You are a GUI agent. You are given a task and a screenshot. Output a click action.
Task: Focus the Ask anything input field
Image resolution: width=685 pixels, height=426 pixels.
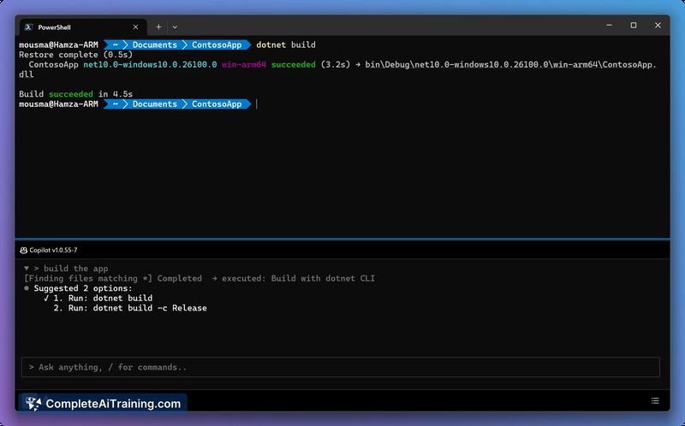(340, 367)
